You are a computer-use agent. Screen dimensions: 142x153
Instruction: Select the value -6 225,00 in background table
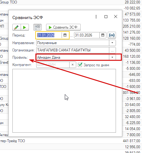point(133,123)
